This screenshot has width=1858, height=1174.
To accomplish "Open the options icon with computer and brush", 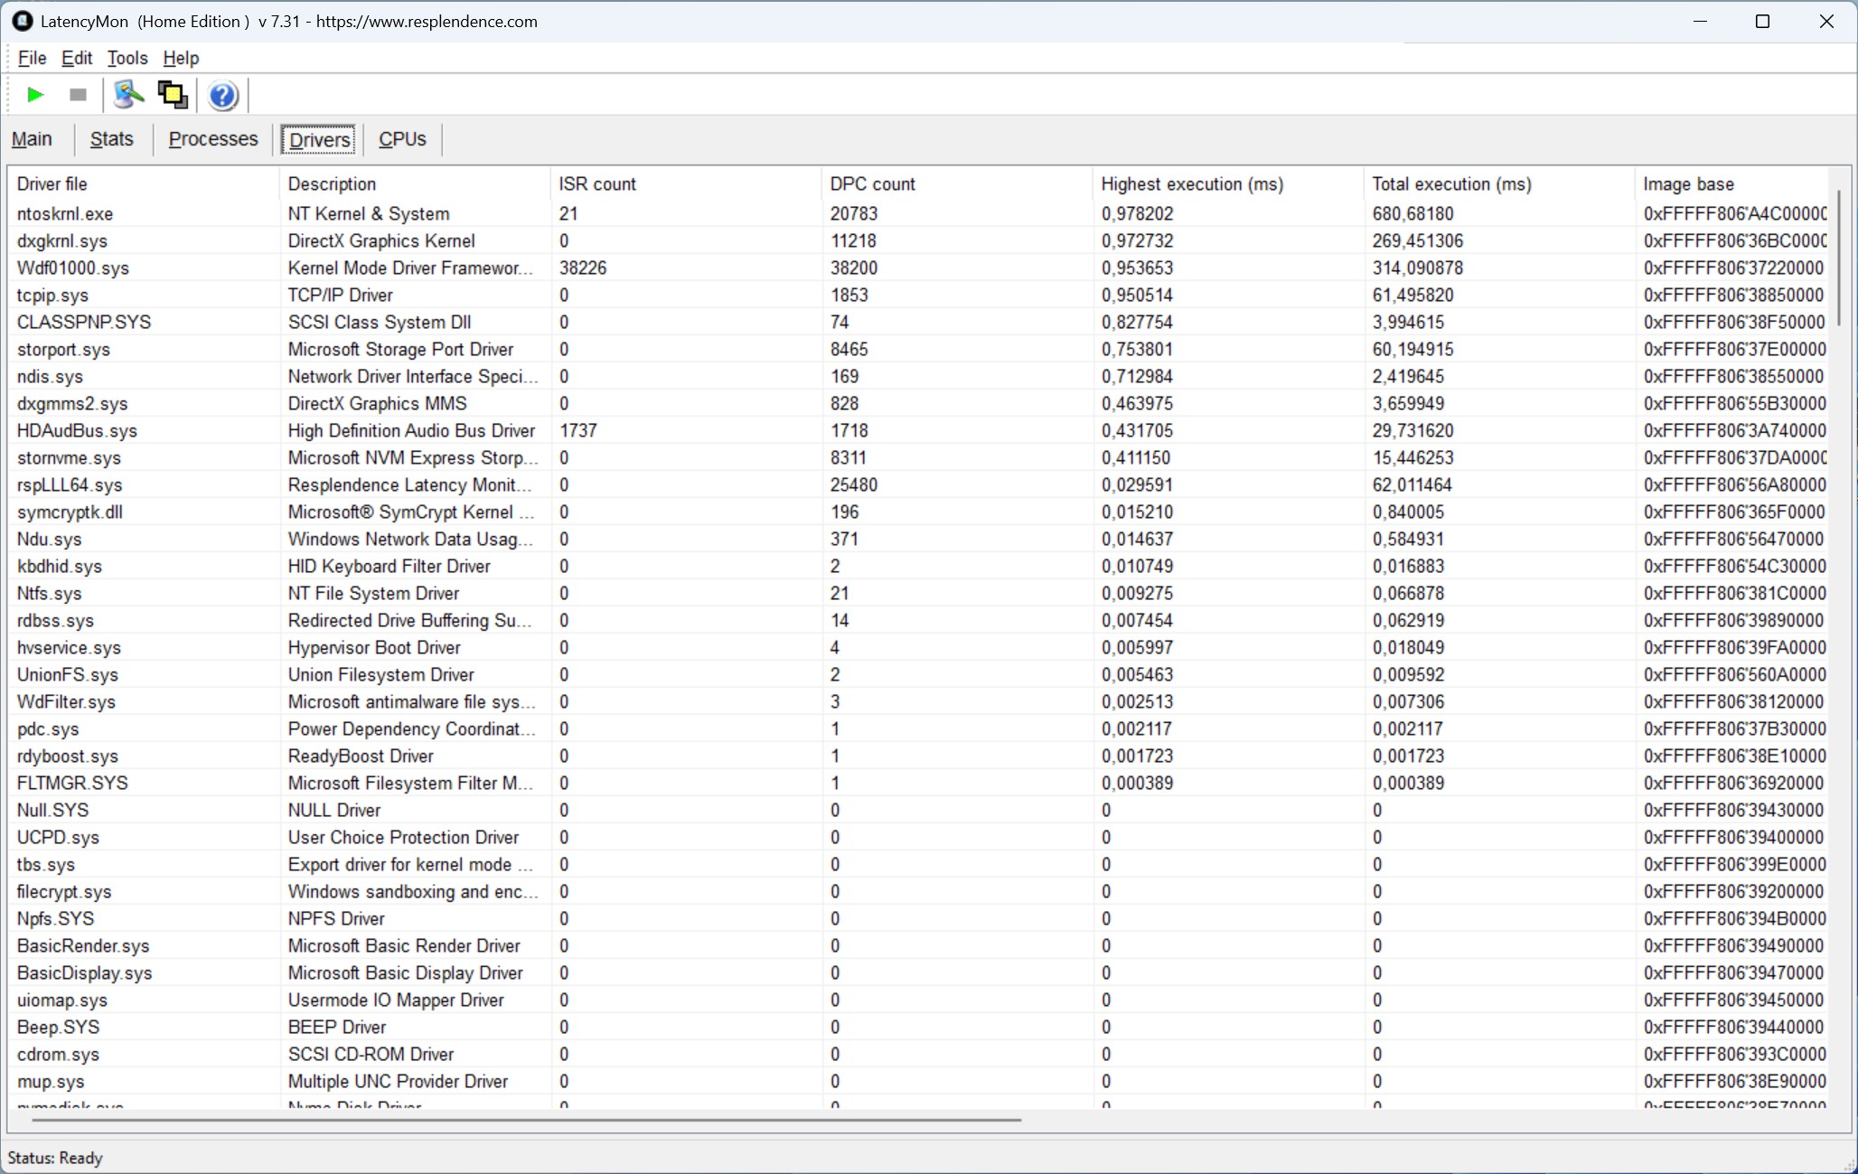I will tap(128, 95).
